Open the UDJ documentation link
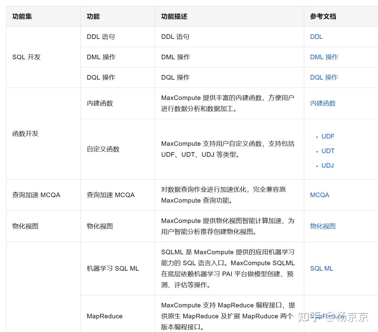Screen dimensions: 378x332 point(327,165)
